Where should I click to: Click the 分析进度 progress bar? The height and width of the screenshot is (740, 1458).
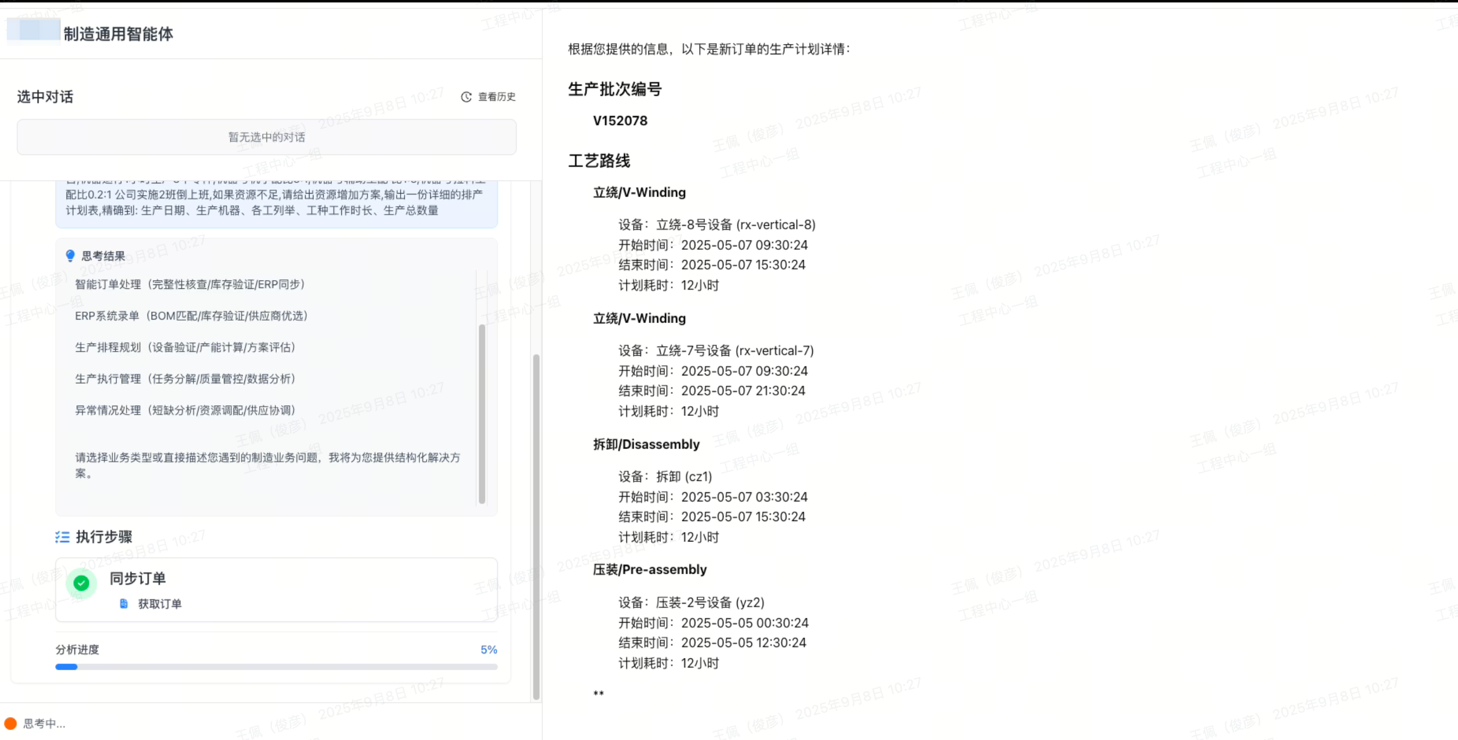(x=276, y=667)
